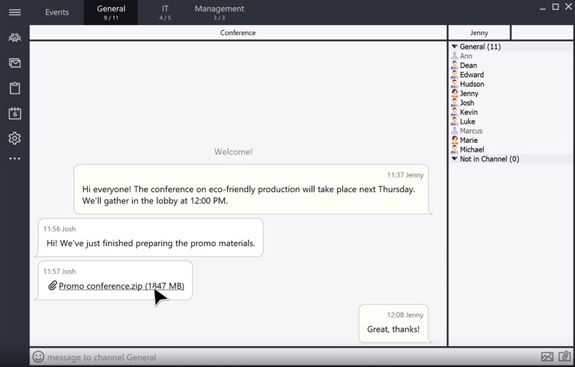
Task: Open the settings gear icon
Action: 14,138
